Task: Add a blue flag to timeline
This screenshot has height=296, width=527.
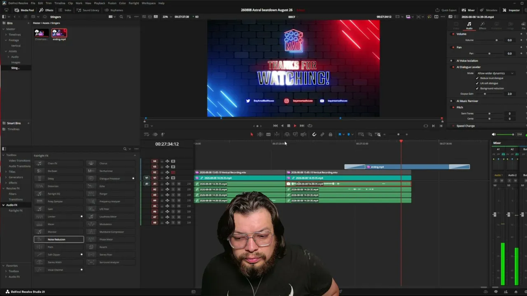Action: 340,134
